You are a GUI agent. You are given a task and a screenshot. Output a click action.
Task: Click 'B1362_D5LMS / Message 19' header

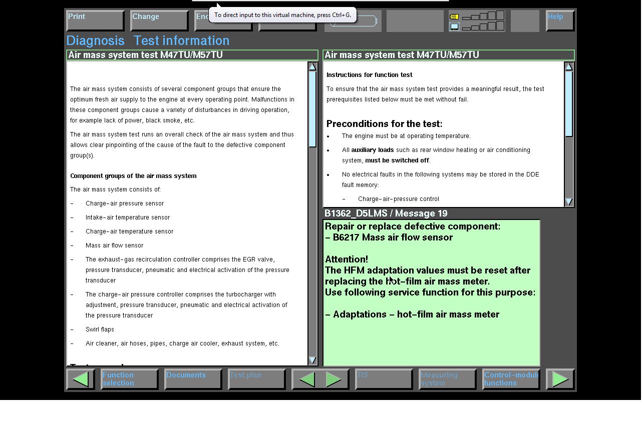click(386, 213)
